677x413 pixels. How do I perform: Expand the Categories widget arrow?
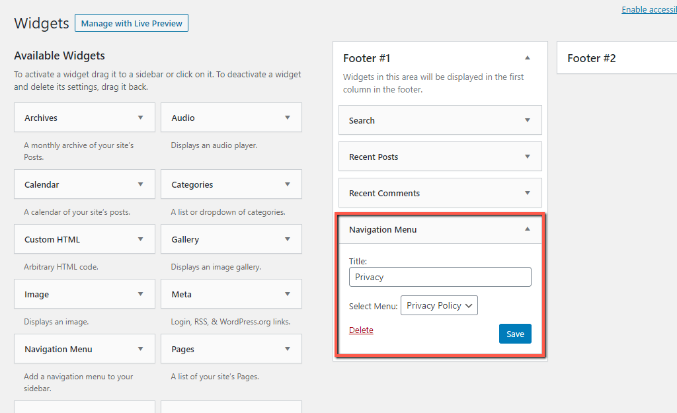[288, 184]
